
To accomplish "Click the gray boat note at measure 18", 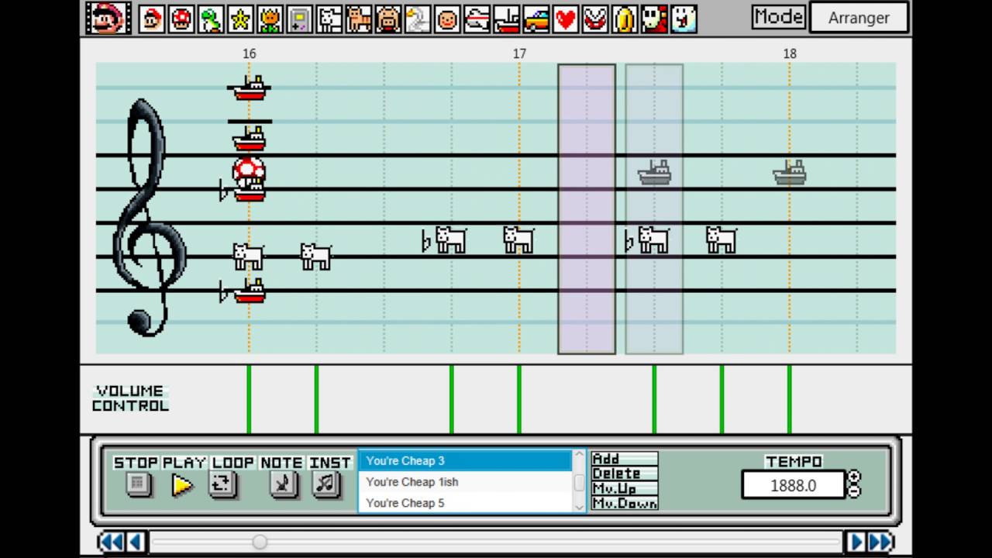I will (x=789, y=172).
